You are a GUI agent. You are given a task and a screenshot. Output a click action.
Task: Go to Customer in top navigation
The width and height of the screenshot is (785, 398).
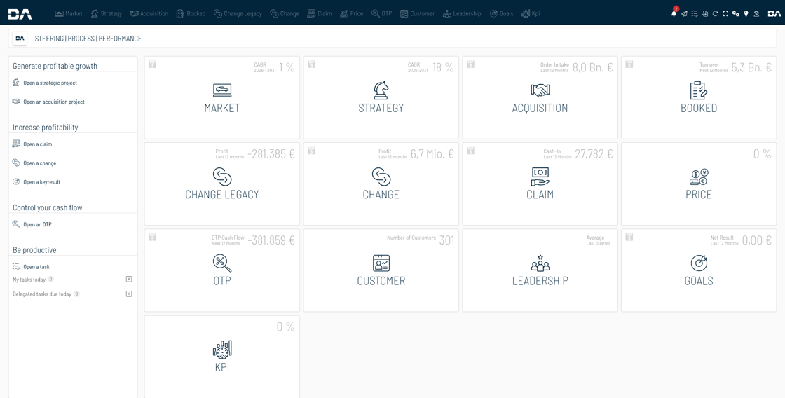[x=417, y=13]
